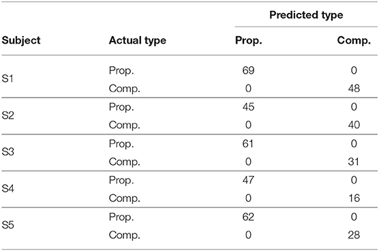Click the Comp. predicted column header

354,41
